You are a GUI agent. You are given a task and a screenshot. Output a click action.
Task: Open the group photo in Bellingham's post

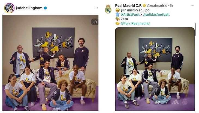coord(50,63)
